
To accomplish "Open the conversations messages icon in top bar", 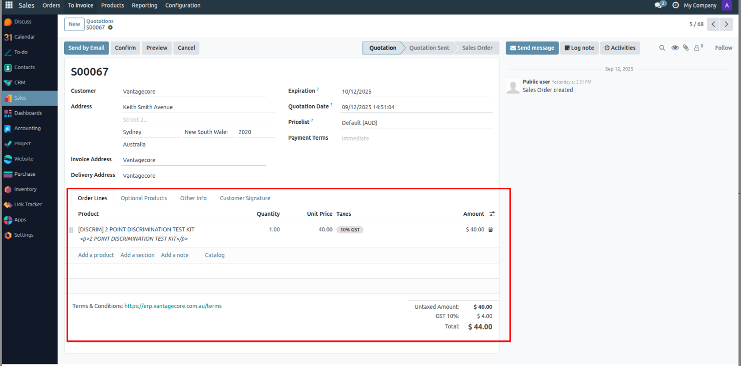I will (659, 6).
